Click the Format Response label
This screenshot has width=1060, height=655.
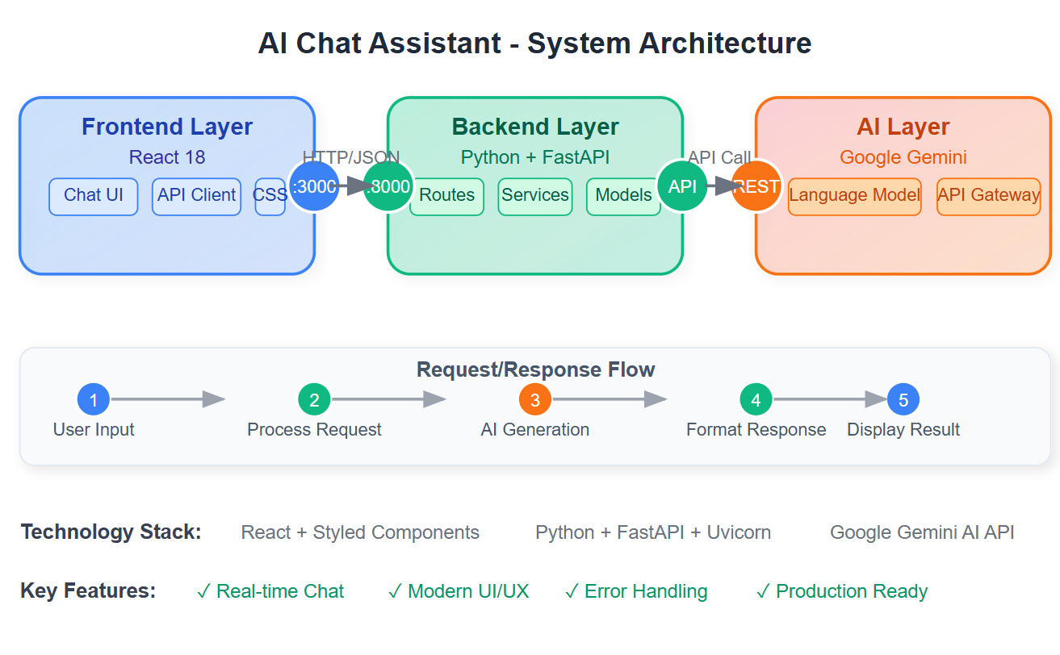tap(756, 430)
